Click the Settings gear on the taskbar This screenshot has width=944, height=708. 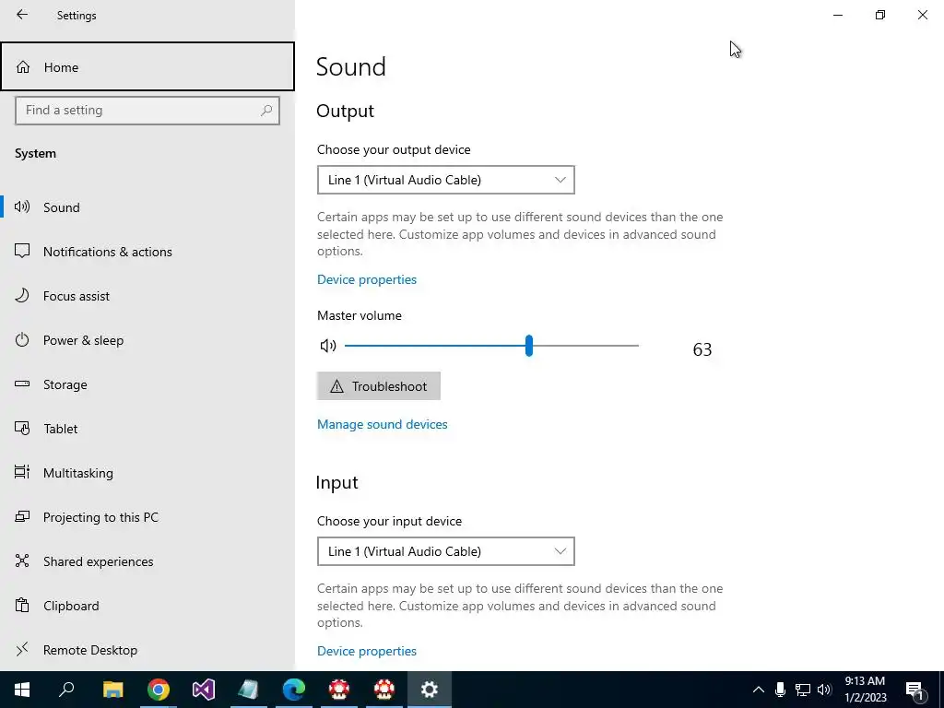point(430,690)
